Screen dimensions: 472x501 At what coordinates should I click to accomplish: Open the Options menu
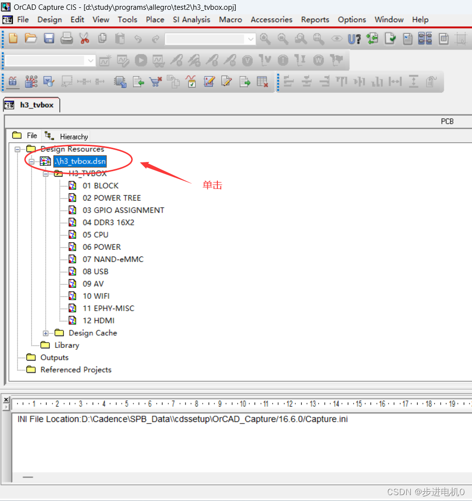click(351, 20)
